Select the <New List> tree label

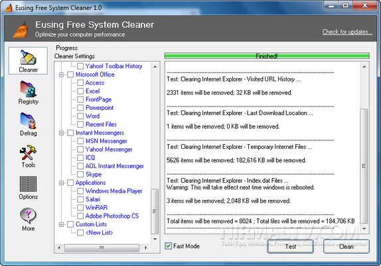pos(100,232)
